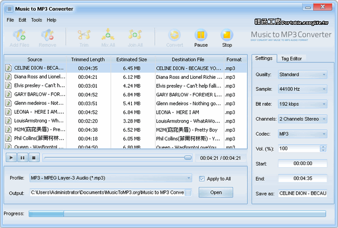
Task: Expand the Bit rate dropdown
Action: 302,104
